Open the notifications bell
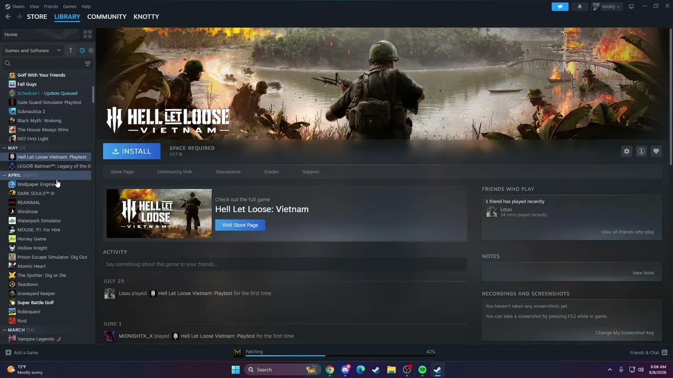Screen dimensions: 673x378 [x=579, y=6]
